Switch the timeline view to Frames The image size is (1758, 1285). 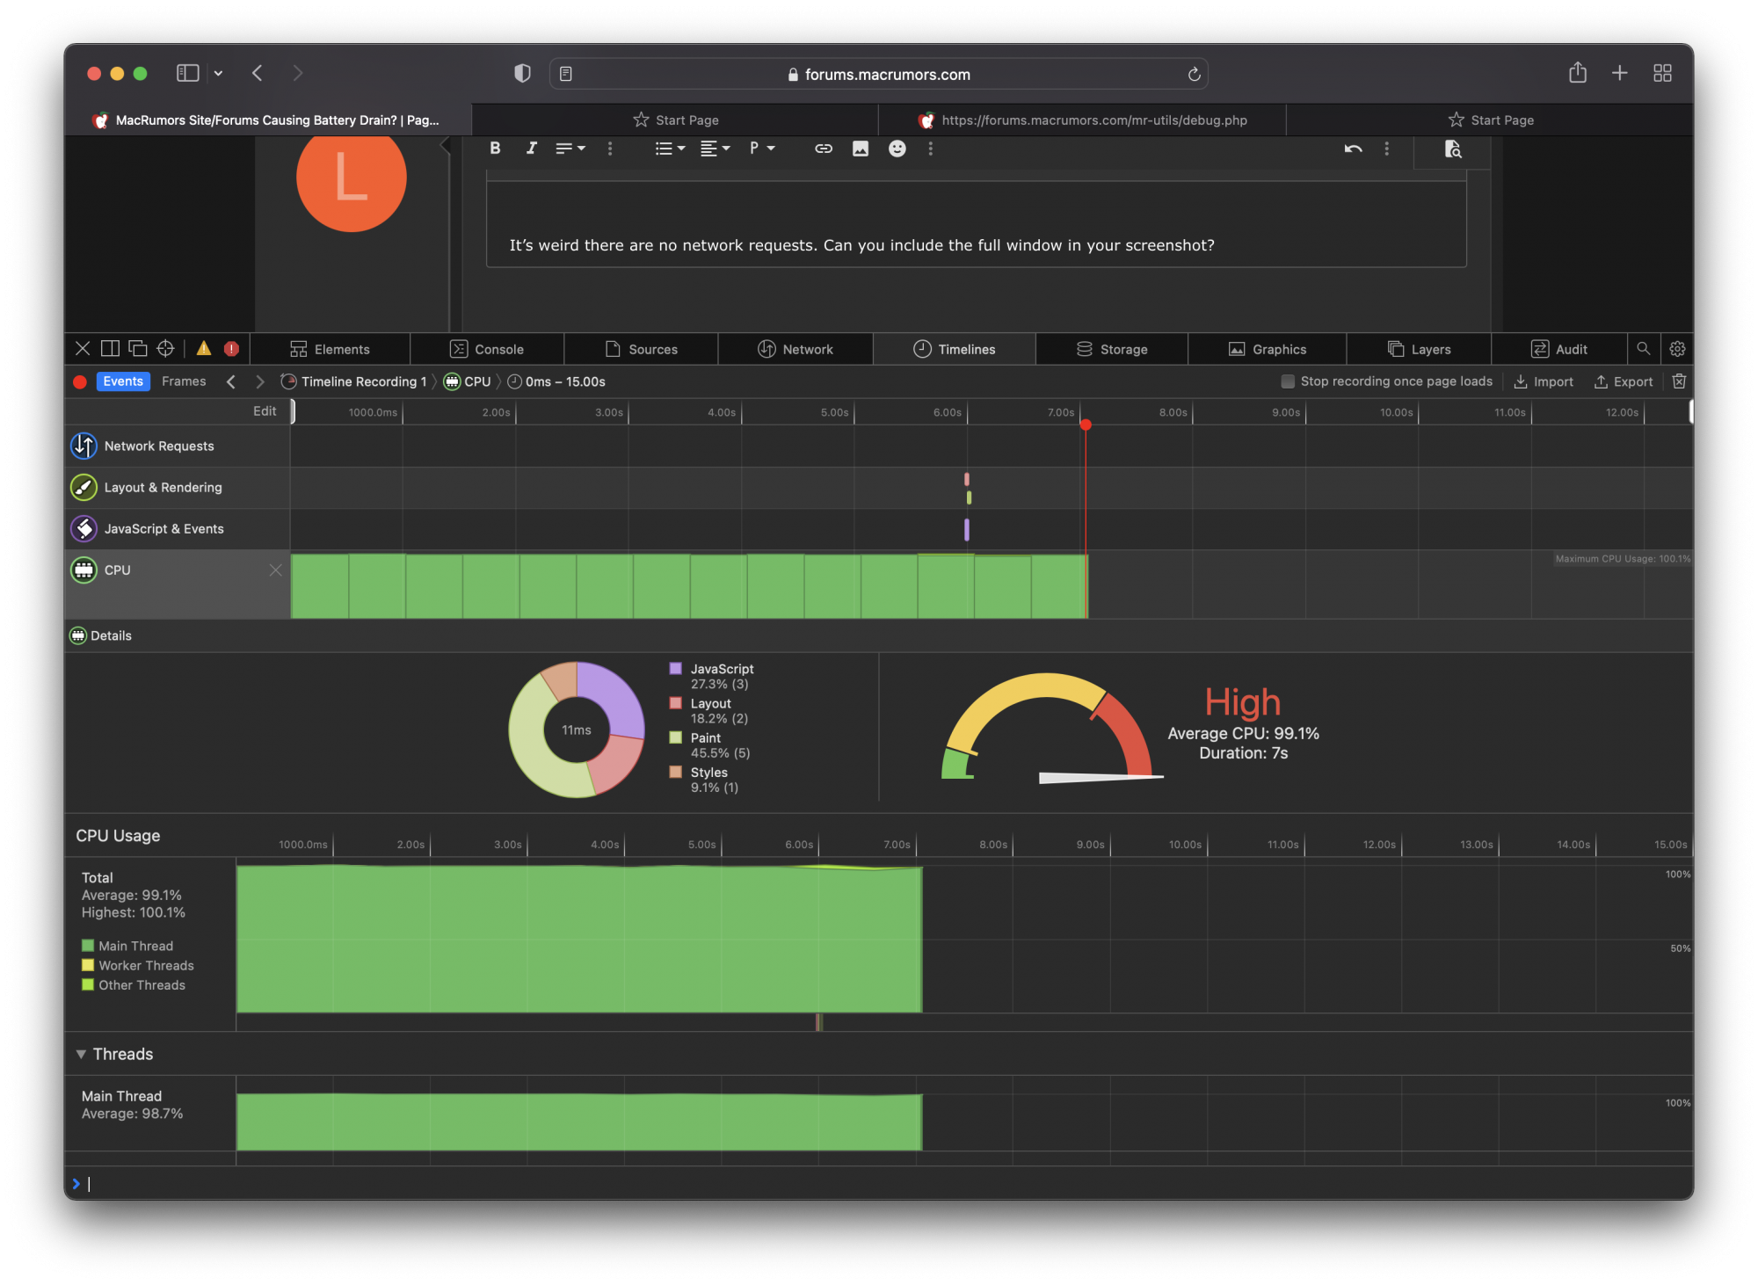(184, 381)
